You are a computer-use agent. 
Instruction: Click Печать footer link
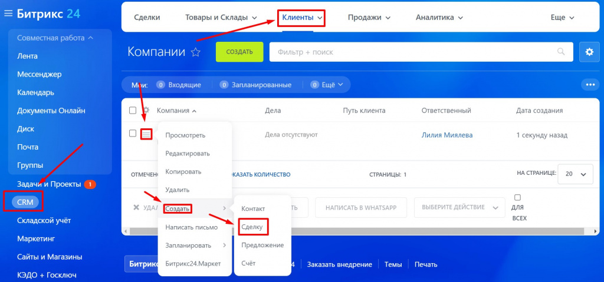tap(426, 264)
